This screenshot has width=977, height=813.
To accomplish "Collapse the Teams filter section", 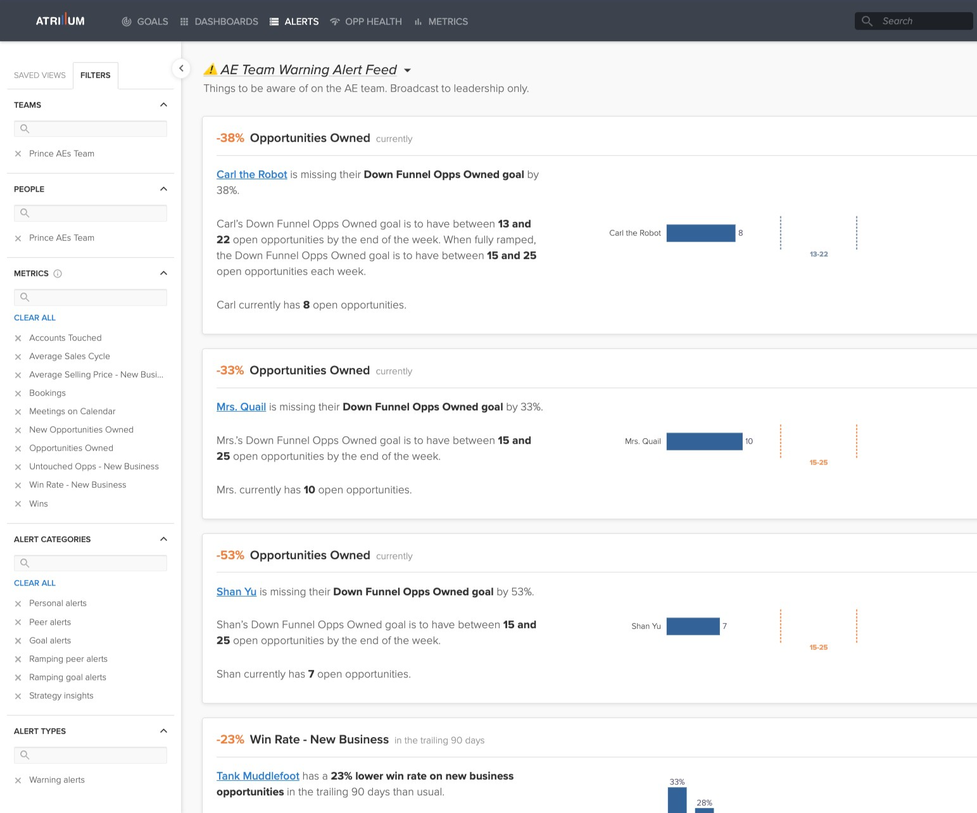I will pos(163,104).
